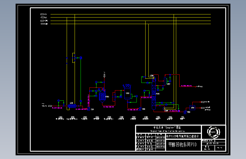The width and height of the screenshot is (246, 159).
Task: Click the LS utility header arrow
Action: coord(42,14)
